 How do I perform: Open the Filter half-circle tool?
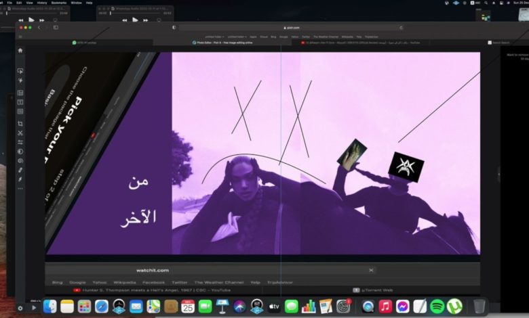tap(20, 152)
